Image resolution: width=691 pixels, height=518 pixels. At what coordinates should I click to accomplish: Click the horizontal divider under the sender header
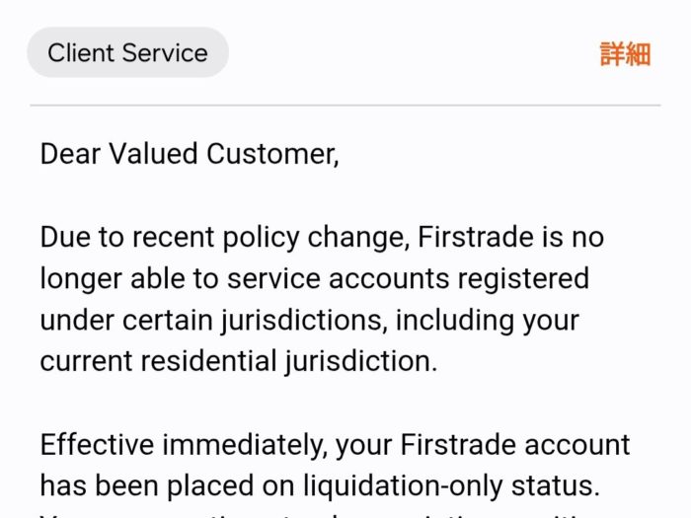[x=345, y=105]
